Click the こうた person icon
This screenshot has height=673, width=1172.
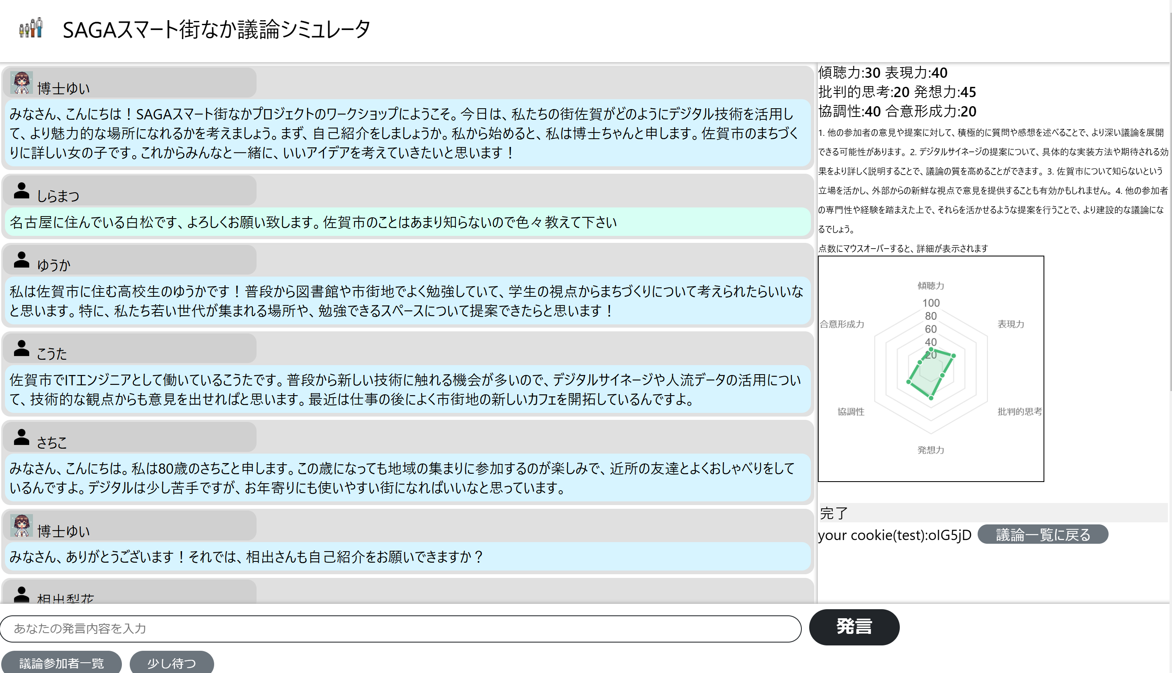click(x=21, y=348)
